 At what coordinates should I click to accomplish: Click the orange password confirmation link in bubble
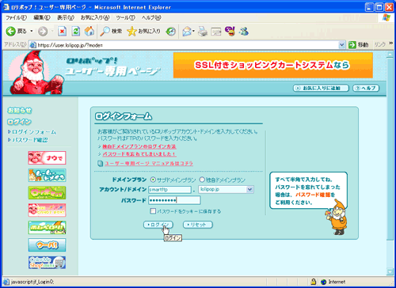[313, 195]
